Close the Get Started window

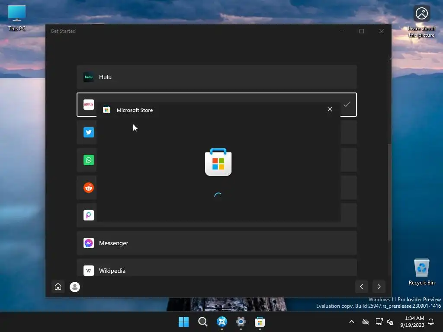(382, 31)
